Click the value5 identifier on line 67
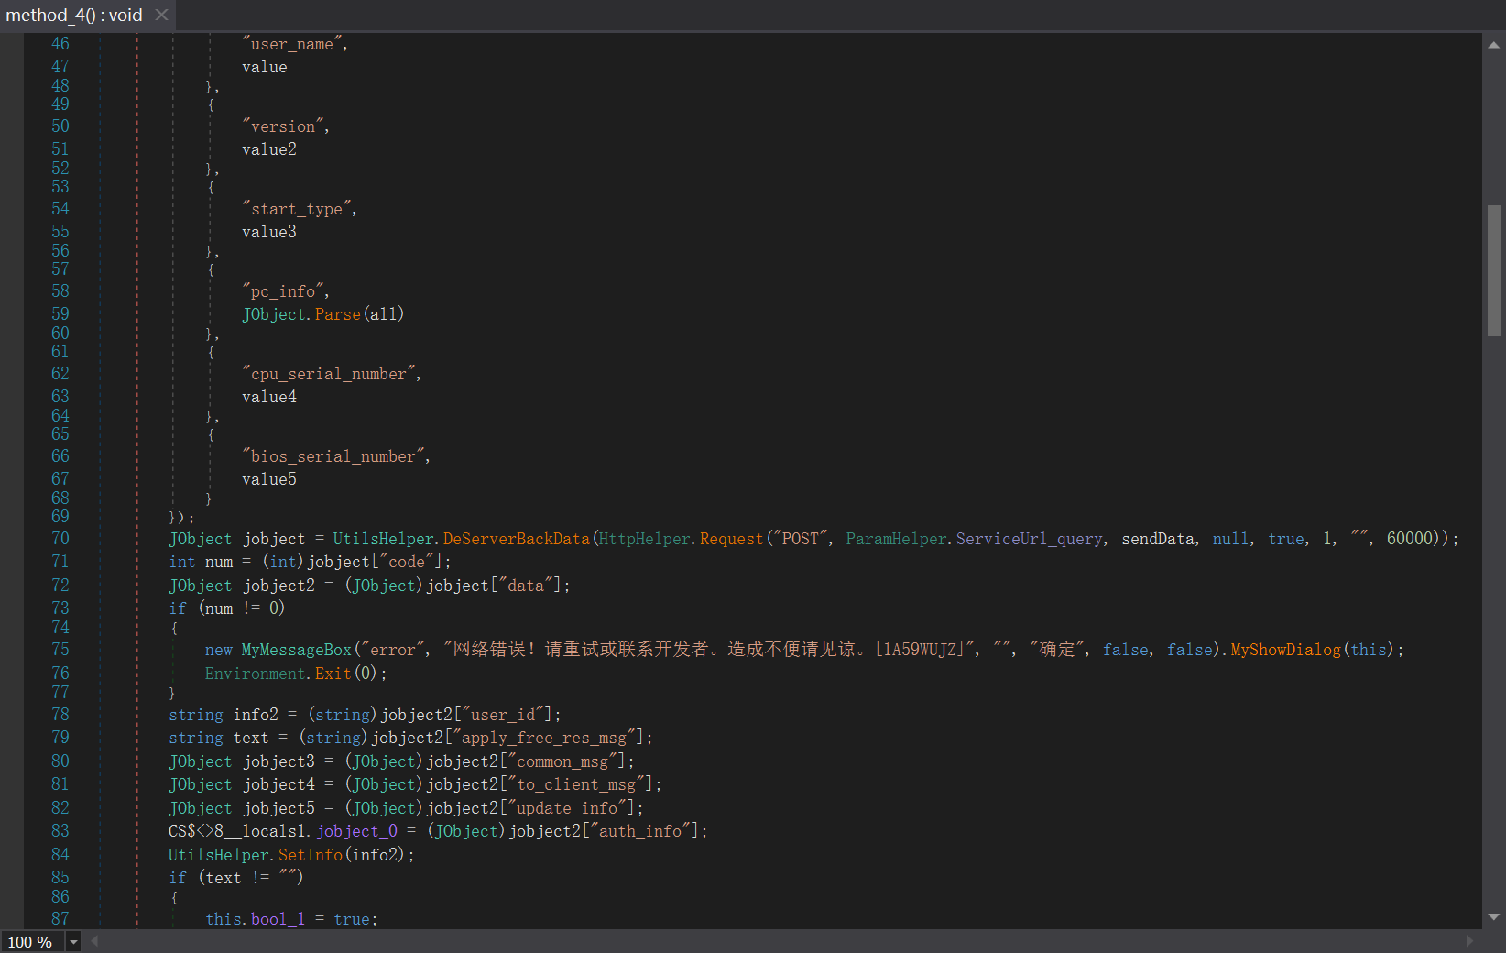Screen dimensions: 1506x953 tap(269, 479)
